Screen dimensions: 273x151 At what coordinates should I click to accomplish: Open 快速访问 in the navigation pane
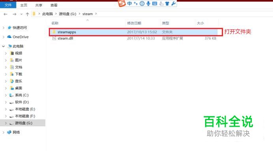point(20,28)
